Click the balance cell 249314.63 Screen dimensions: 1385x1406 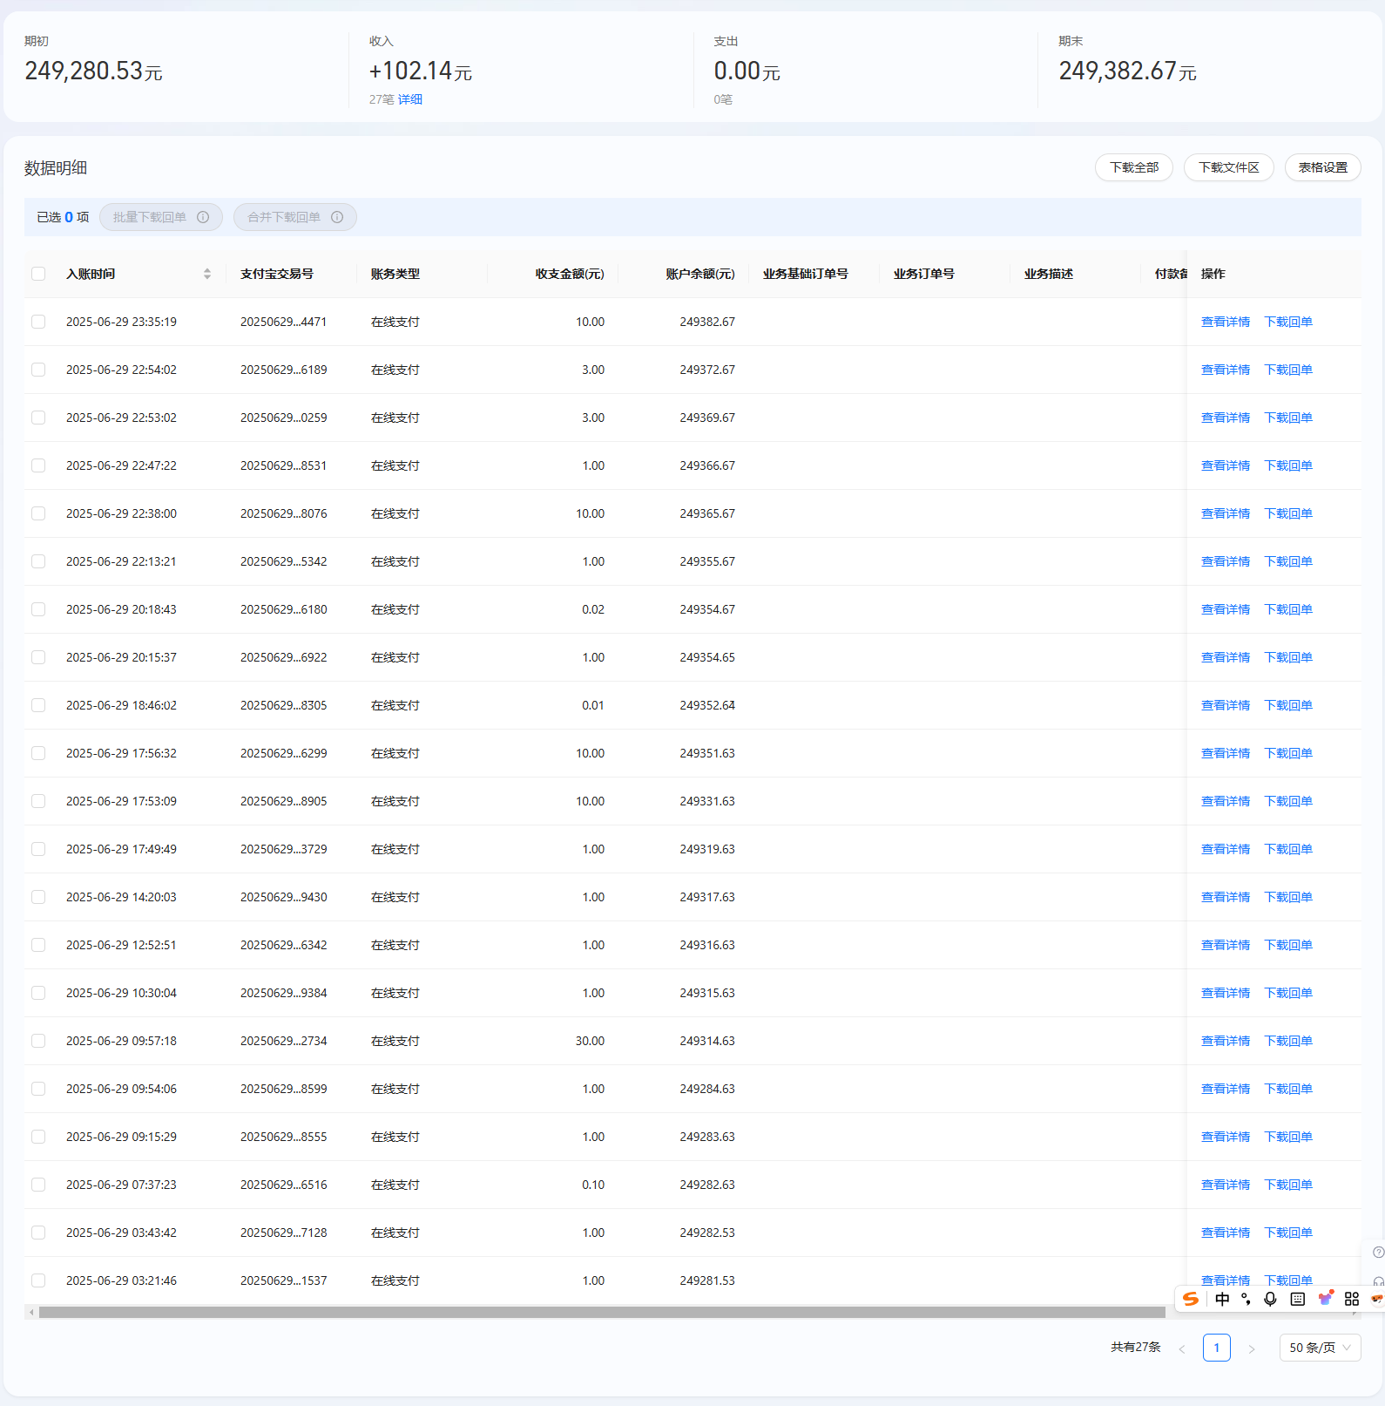707,1041
